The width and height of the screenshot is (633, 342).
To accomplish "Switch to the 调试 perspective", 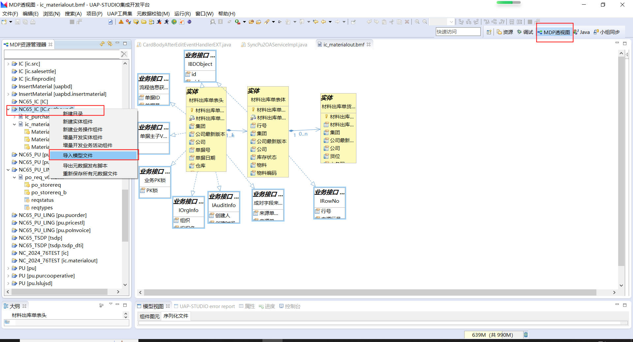I will (525, 32).
